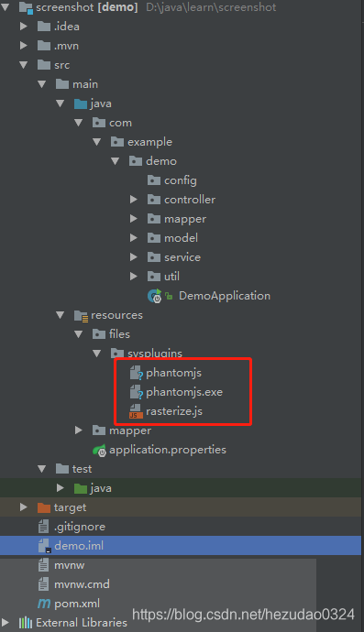Expand the mapper folder under resources
Screen dimensions: 364x632
coord(79,430)
